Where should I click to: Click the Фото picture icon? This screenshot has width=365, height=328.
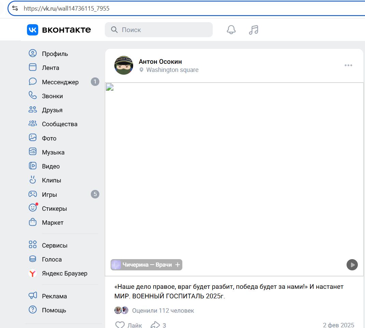pos(32,138)
